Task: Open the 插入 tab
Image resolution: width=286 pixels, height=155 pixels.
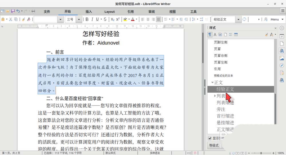Action: [89, 12]
